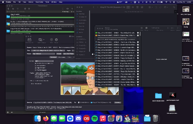Click the quick look eye icon in Transmission
This screenshot has height=124, width=193.
[67, 9]
